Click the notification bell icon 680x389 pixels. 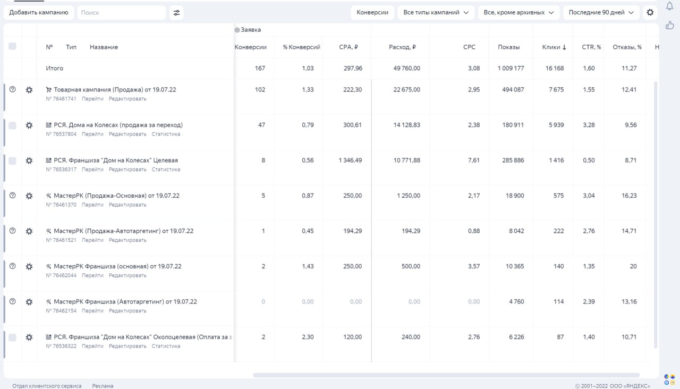pos(669,6)
